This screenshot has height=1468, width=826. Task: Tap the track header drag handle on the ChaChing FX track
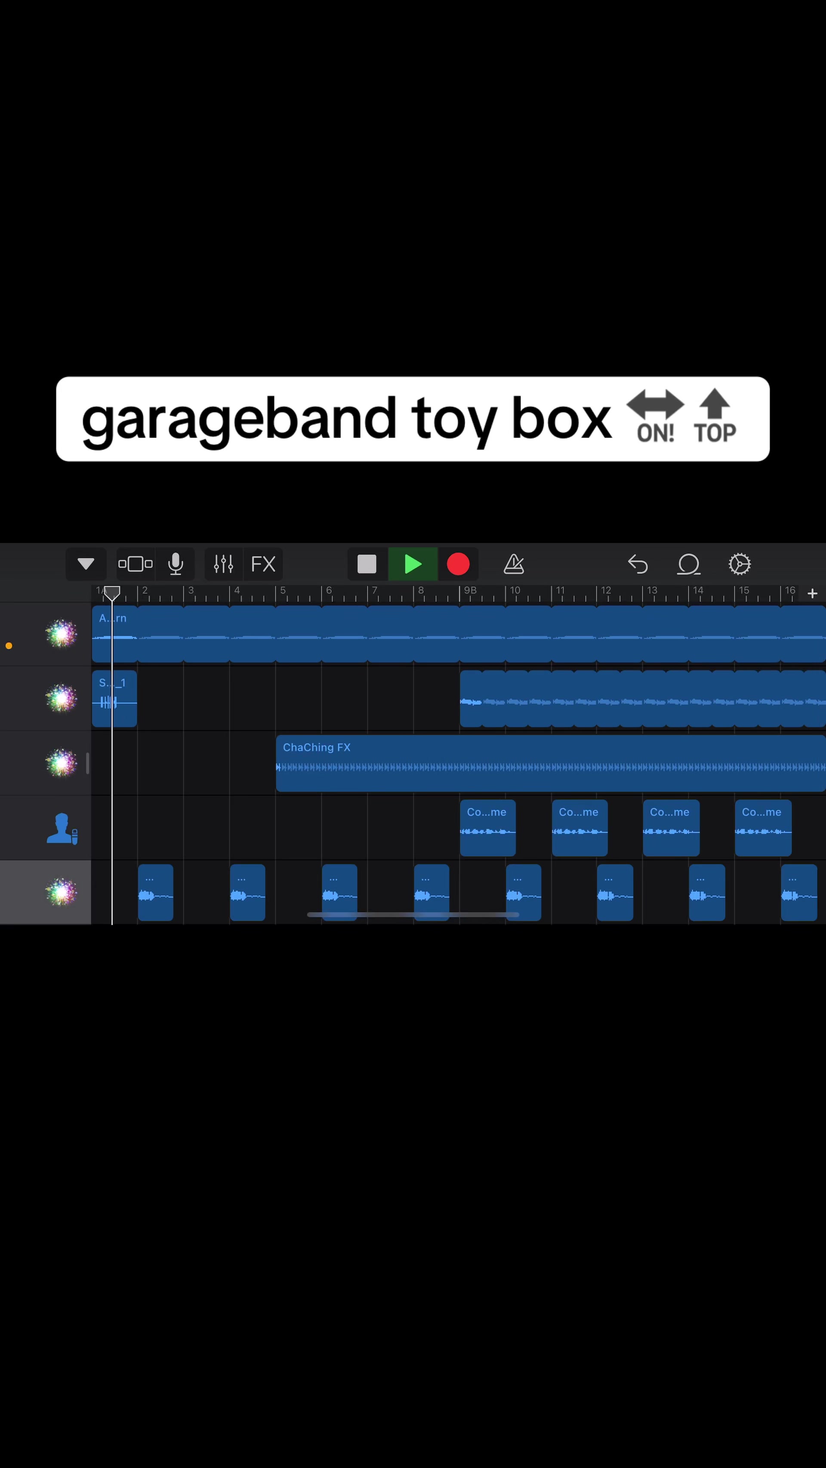[87, 763]
